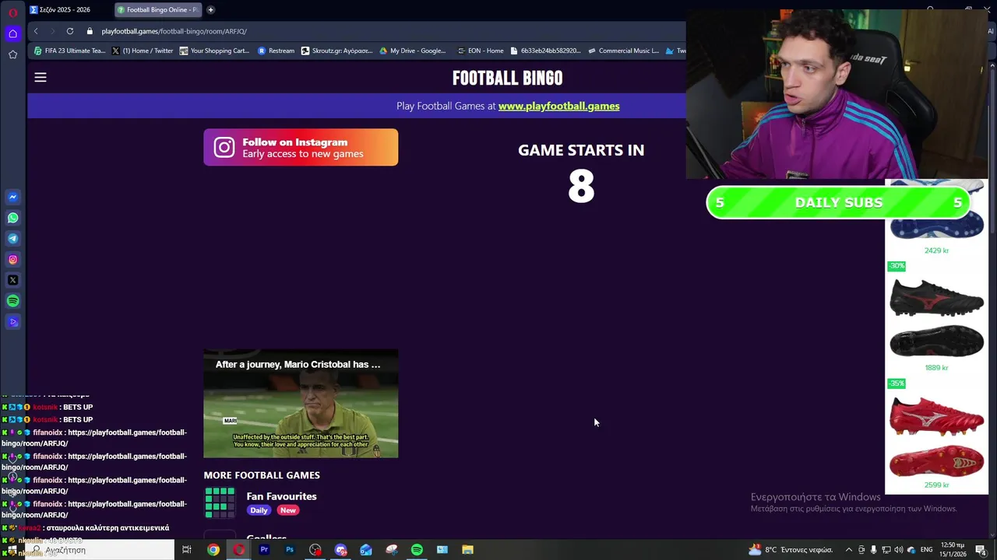Open File Explorer from the taskbar
This screenshot has height=560, width=997.
click(467, 550)
